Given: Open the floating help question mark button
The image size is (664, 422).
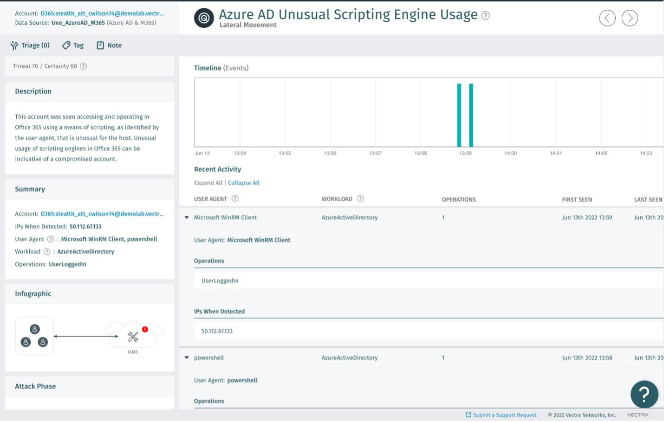Looking at the screenshot, I should tap(644, 394).
